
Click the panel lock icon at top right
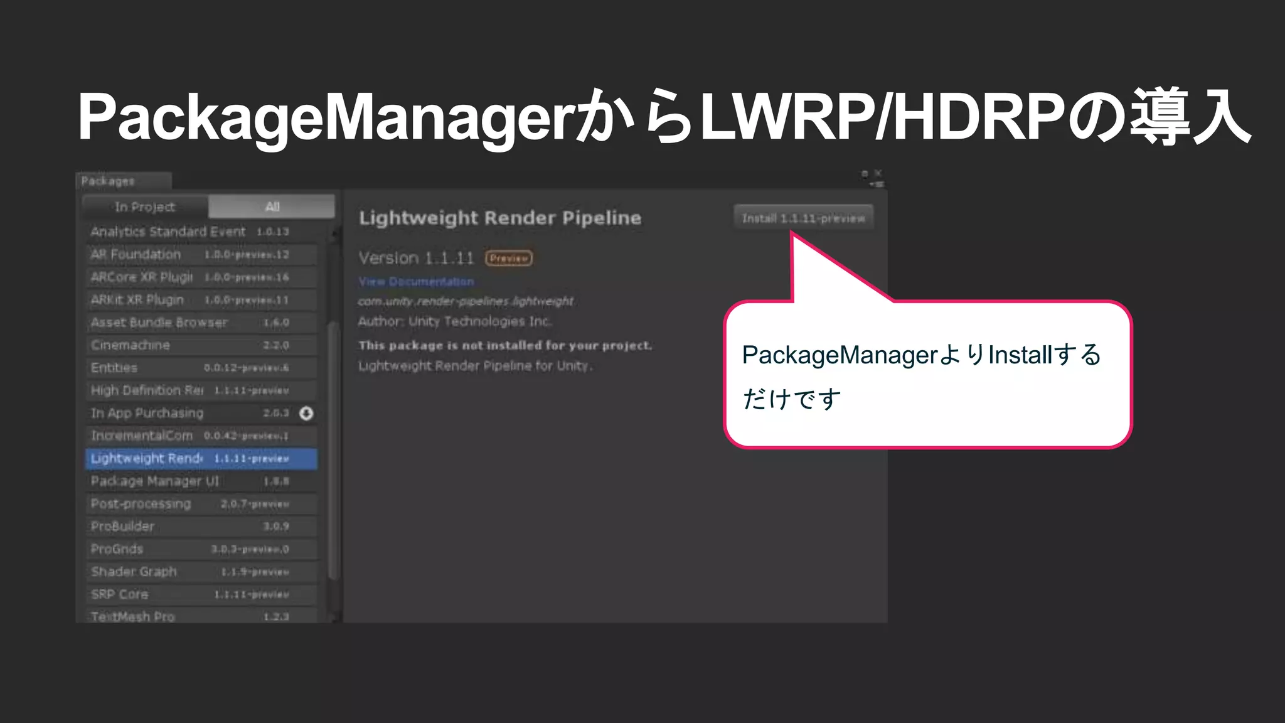coord(865,173)
